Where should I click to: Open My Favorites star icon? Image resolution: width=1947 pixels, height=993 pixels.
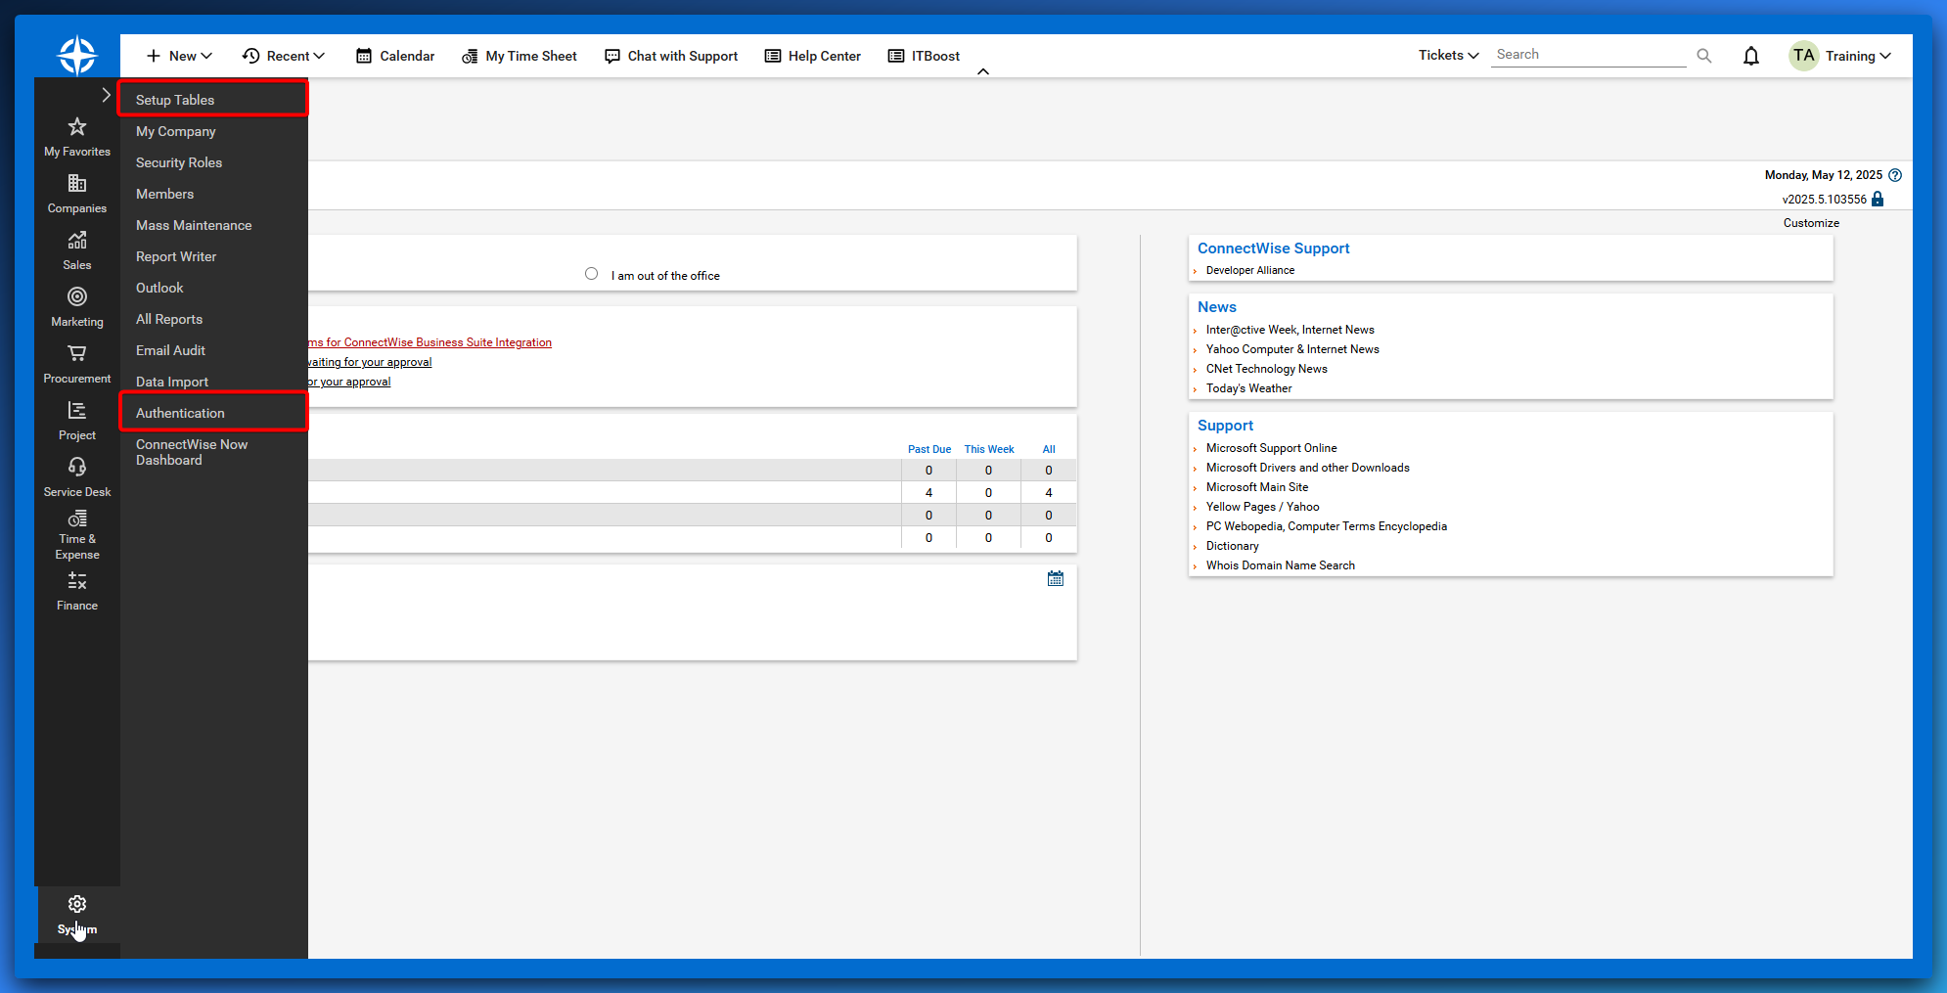[77, 127]
